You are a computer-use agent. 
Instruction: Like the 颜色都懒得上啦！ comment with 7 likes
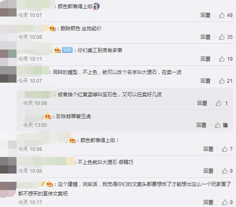[224, 149]
